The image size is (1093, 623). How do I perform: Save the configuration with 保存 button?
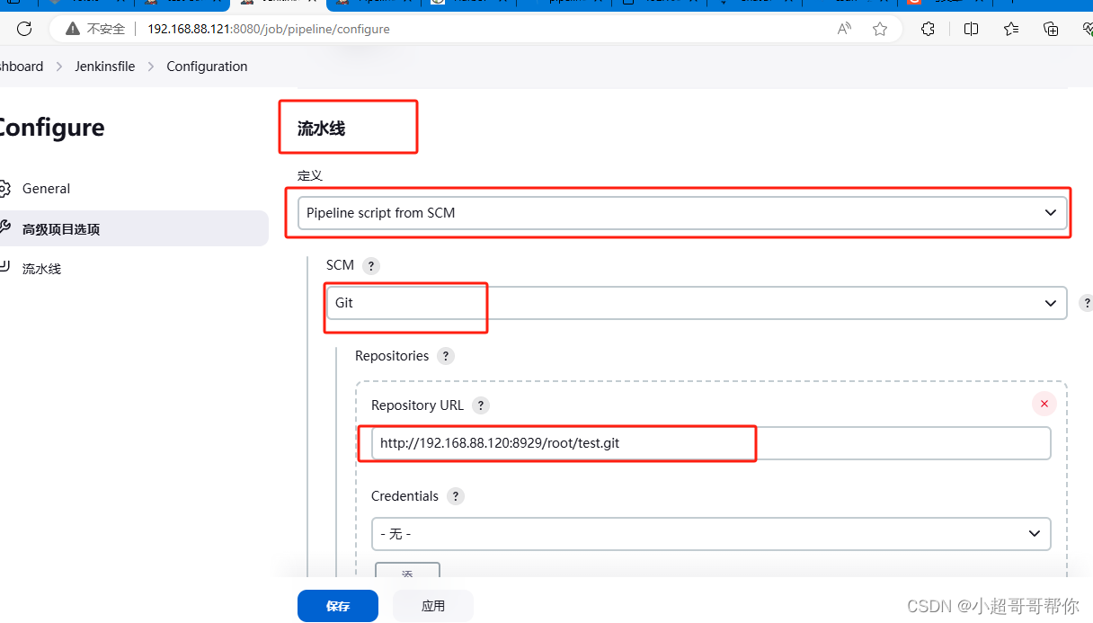pyautogui.click(x=337, y=606)
